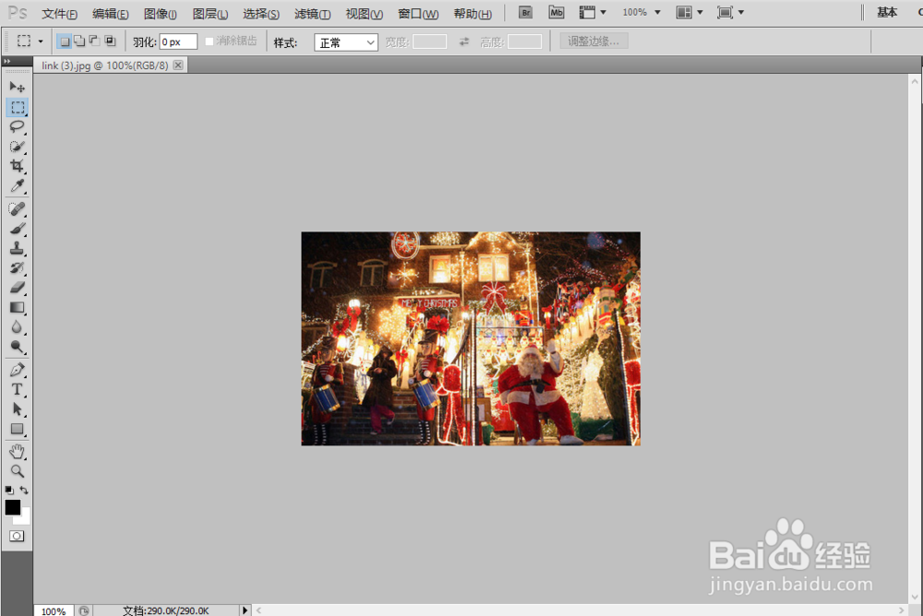The width and height of the screenshot is (923, 616).
Task: Open the Arrange Documents dropdown
Action: pyautogui.click(x=689, y=12)
